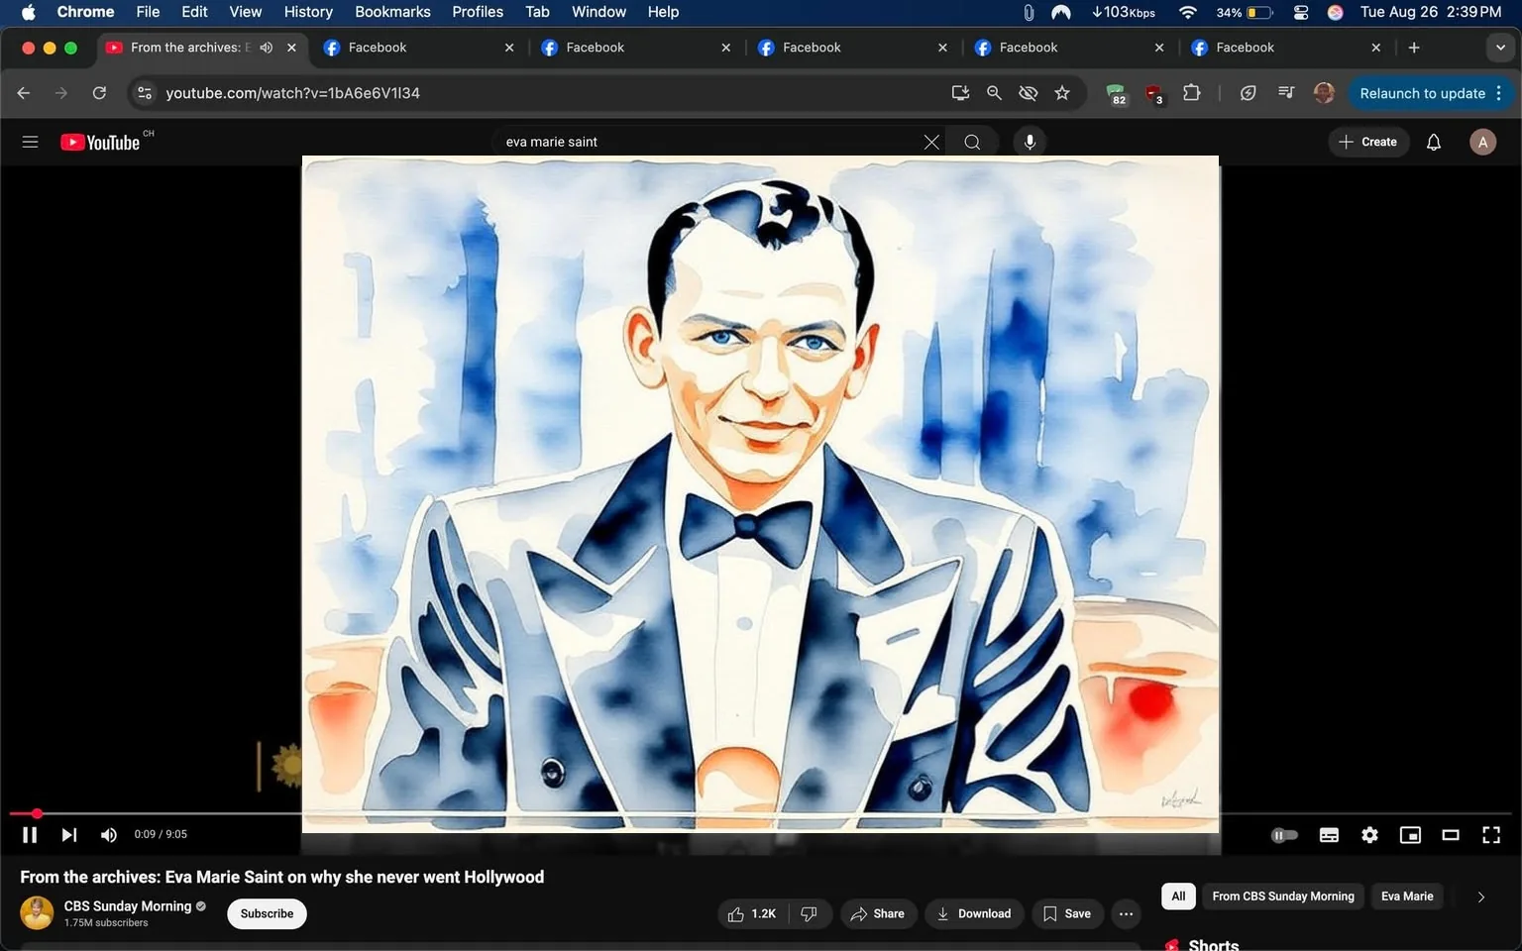Switch to miniplayer mode
This screenshot has width=1522, height=951.
click(x=1410, y=834)
